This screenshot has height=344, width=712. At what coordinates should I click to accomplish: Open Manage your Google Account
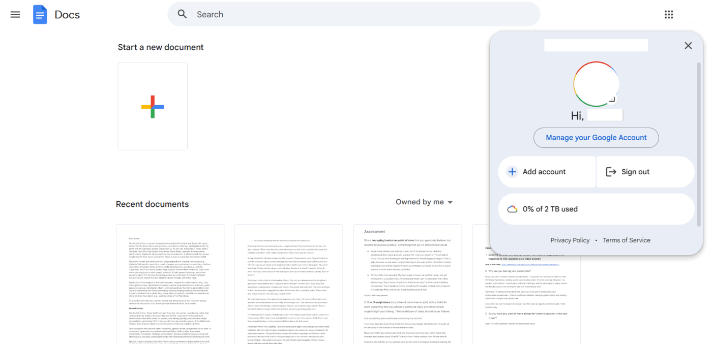[596, 137]
